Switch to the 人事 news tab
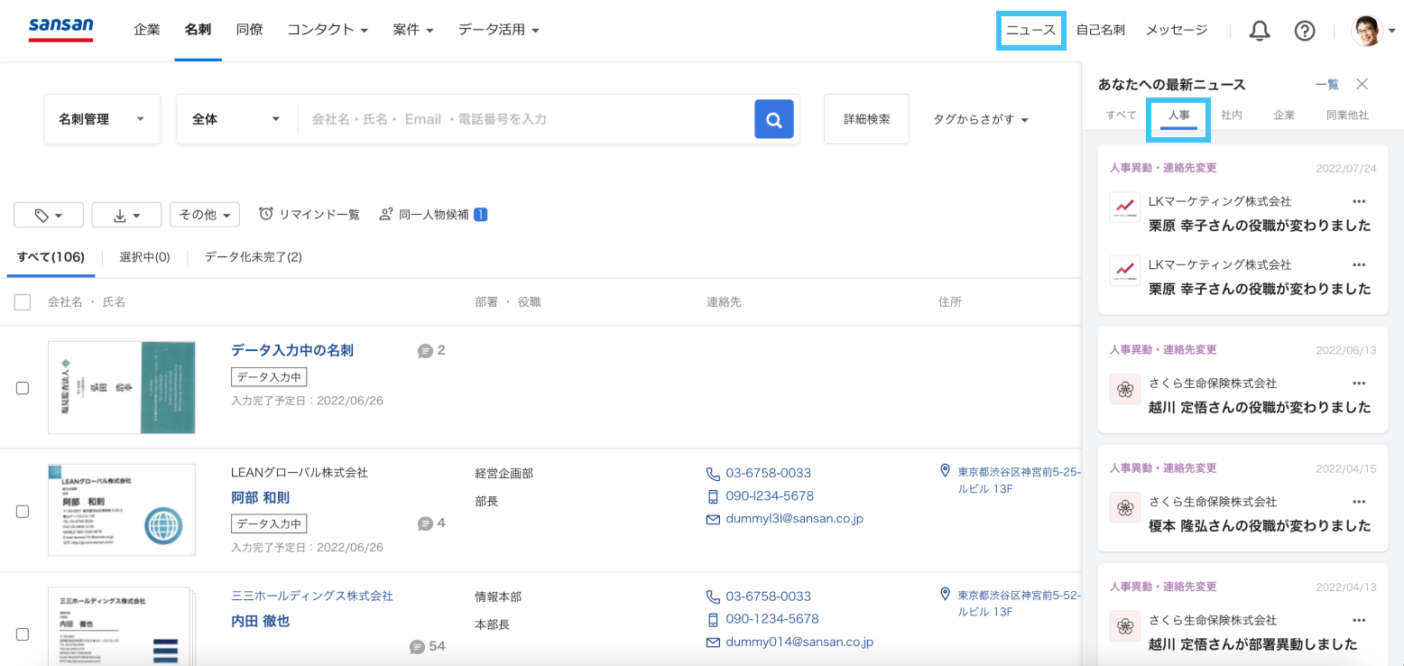The image size is (1404, 666). (1178, 116)
